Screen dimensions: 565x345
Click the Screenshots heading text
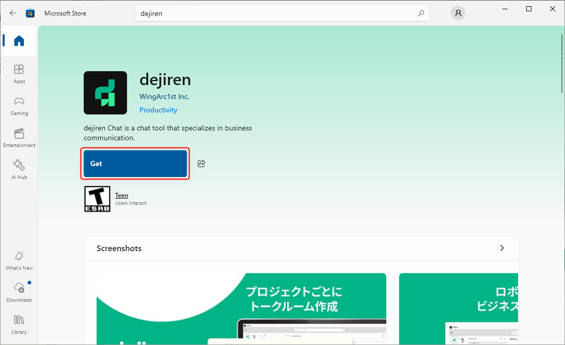coord(119,248)
